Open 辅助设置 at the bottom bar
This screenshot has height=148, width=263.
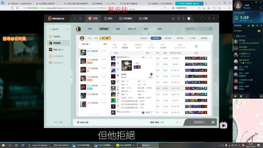(83, 122)
